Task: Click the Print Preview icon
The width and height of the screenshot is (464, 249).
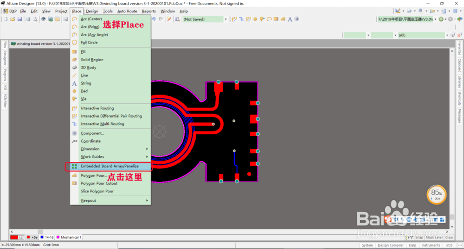Action: [x=35, y=19]
